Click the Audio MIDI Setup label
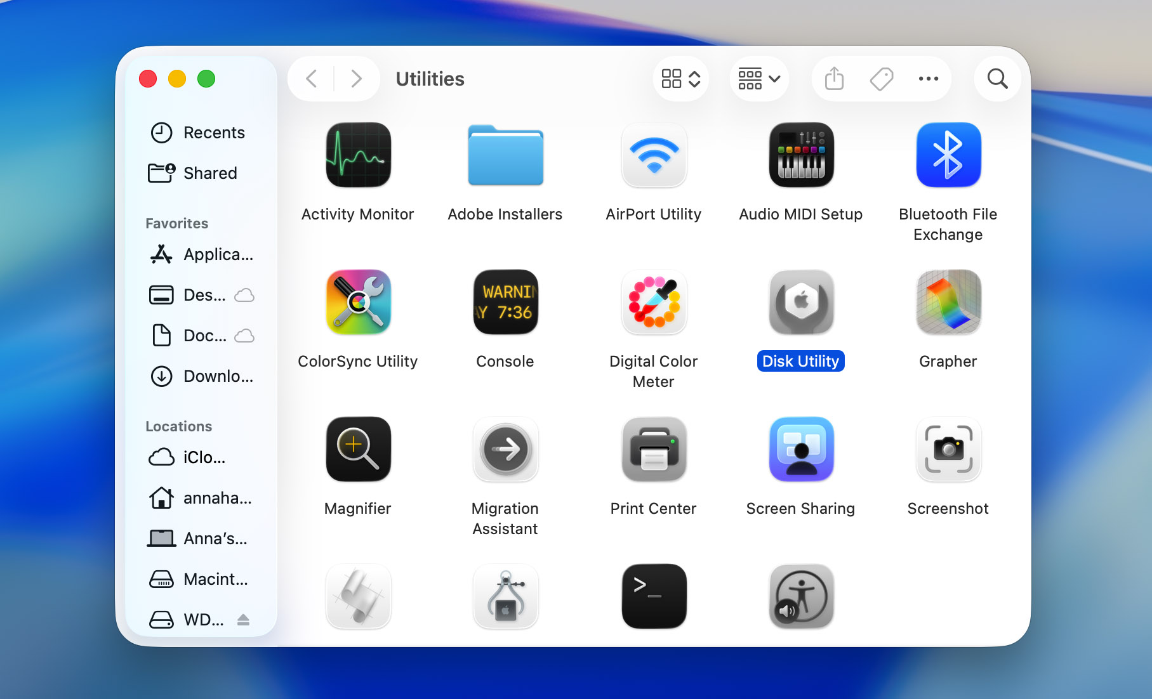This screenshot has height=699, width=1152. pyautogui.click(x=801, y=214)
